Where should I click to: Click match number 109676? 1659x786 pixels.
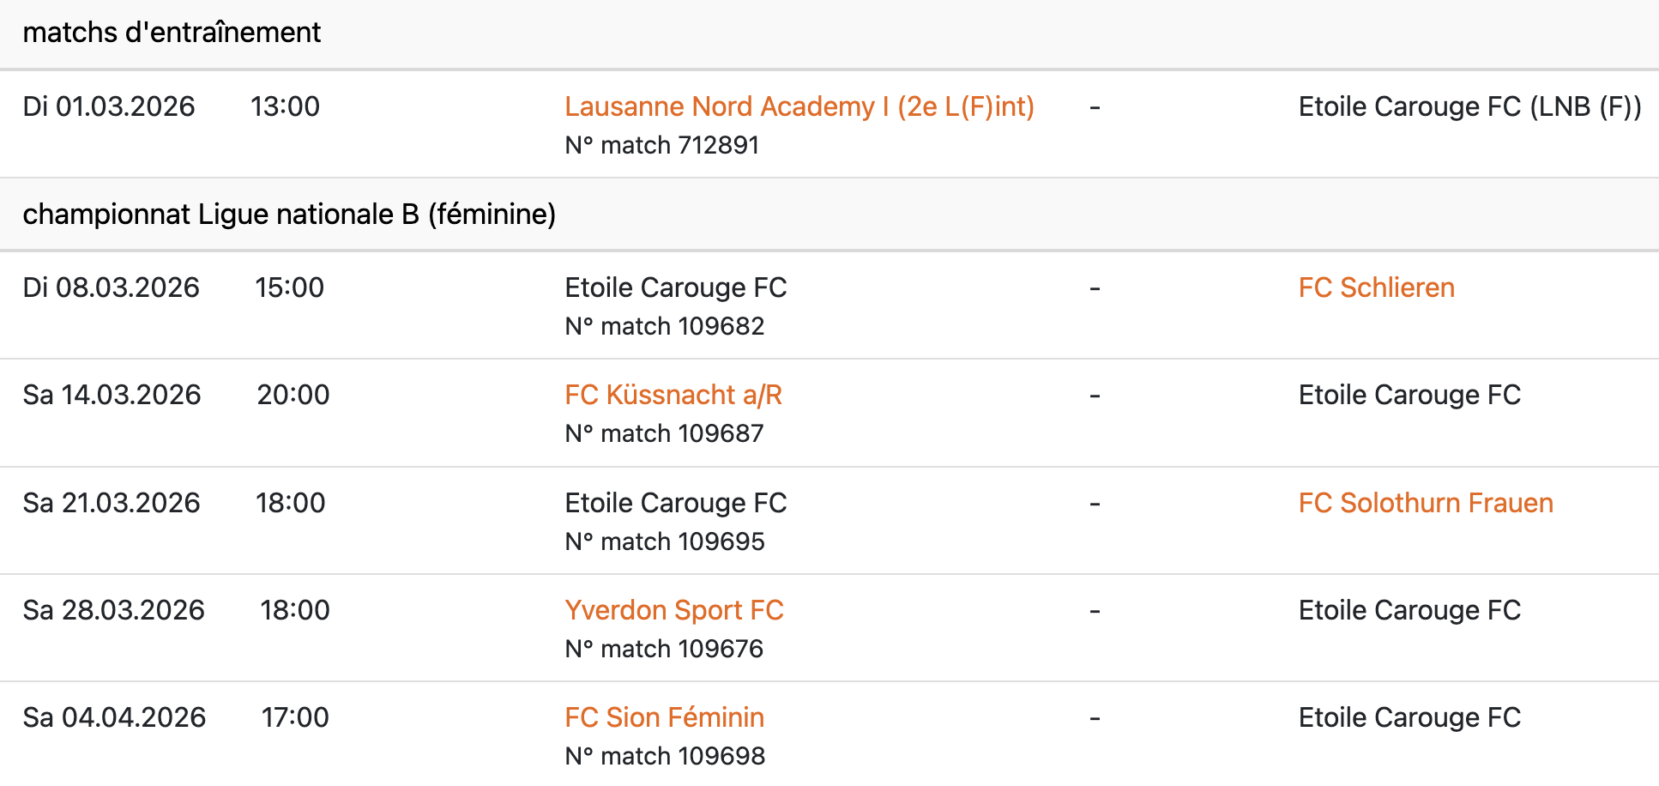664,649
